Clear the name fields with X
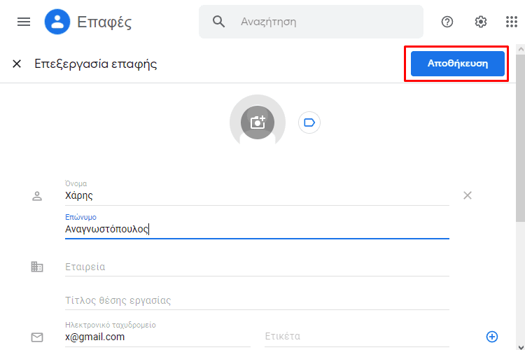Viewport: 525px width, 350px height. (x=468, y=195)
